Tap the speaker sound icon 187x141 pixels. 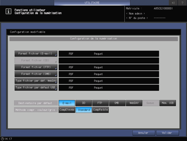pos(173,3)
